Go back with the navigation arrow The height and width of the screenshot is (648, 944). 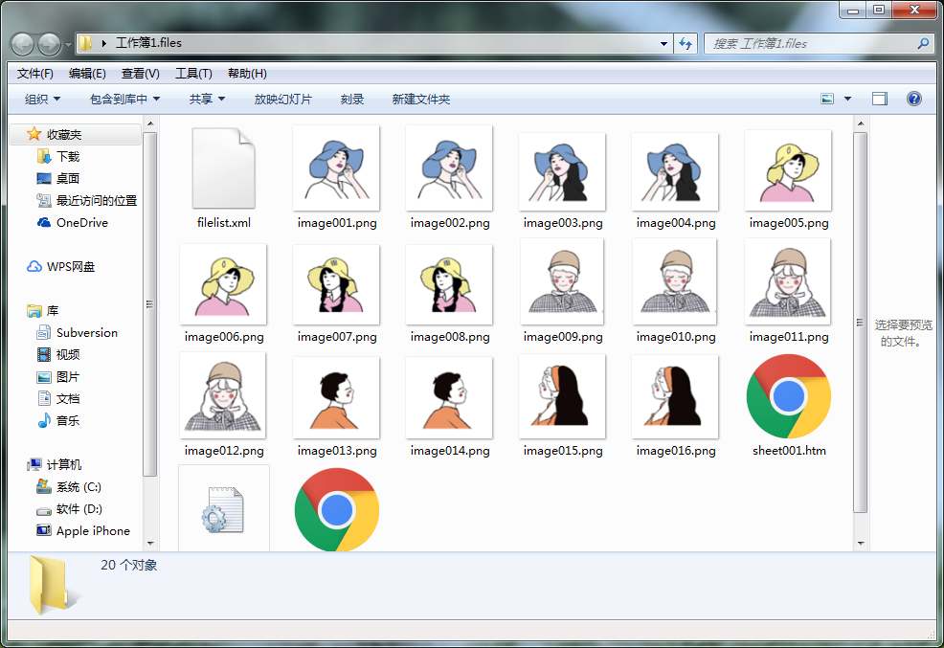23,44
